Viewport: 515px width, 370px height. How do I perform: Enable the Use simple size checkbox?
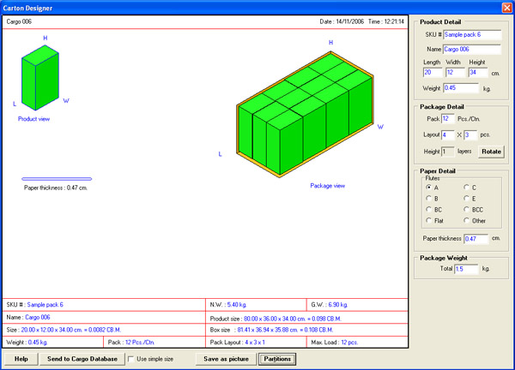[x=130, y=359]
